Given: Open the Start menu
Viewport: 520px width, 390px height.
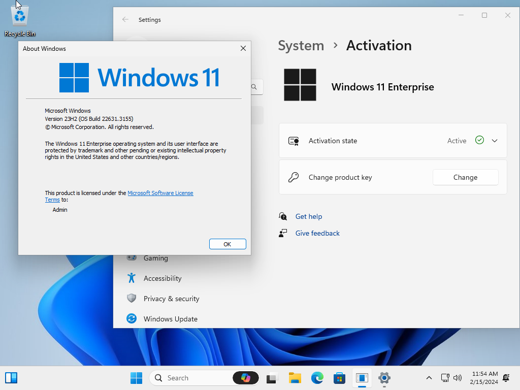Looking at the screenshot, I should [x=136, y=378].
